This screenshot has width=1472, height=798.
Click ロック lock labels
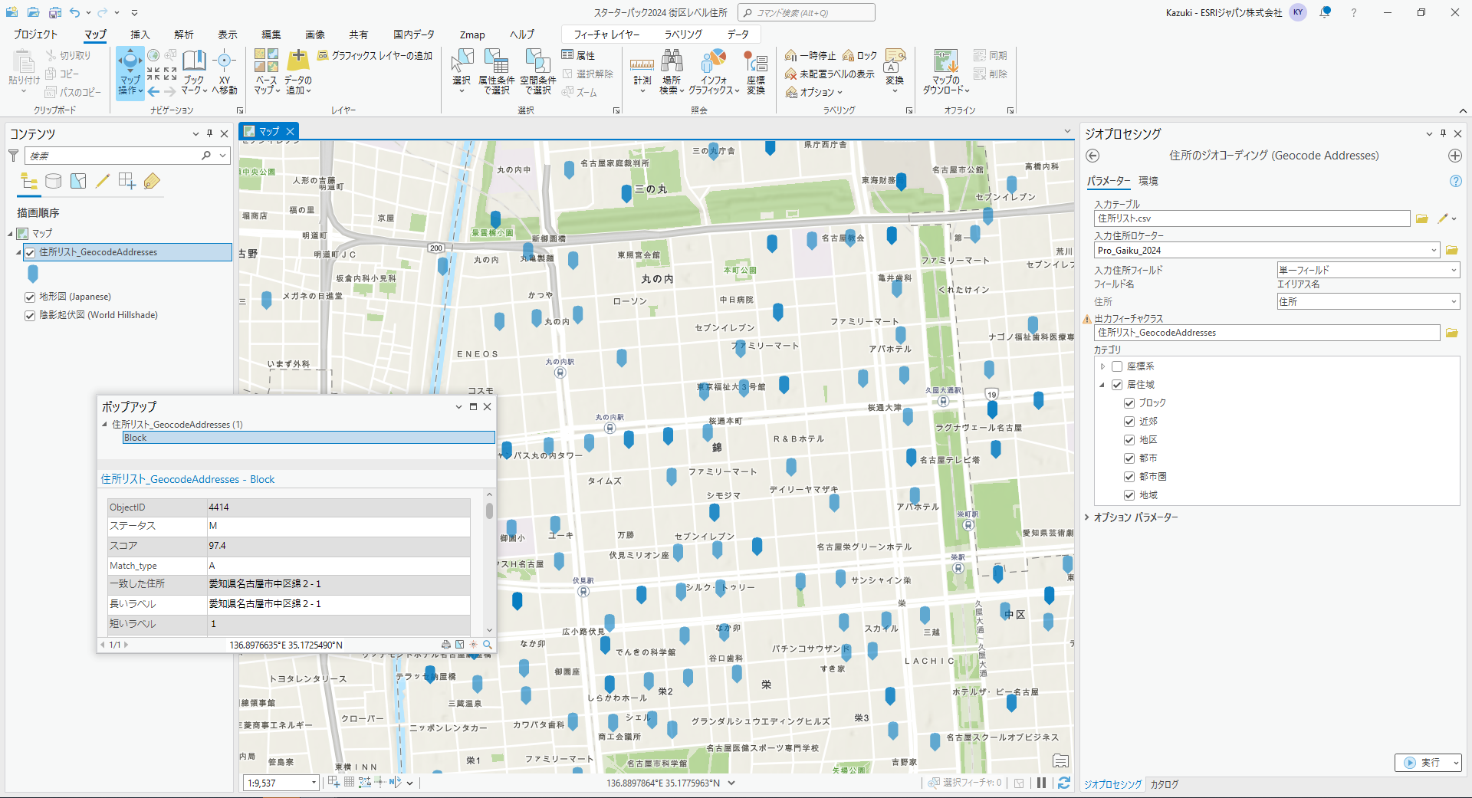860,55
